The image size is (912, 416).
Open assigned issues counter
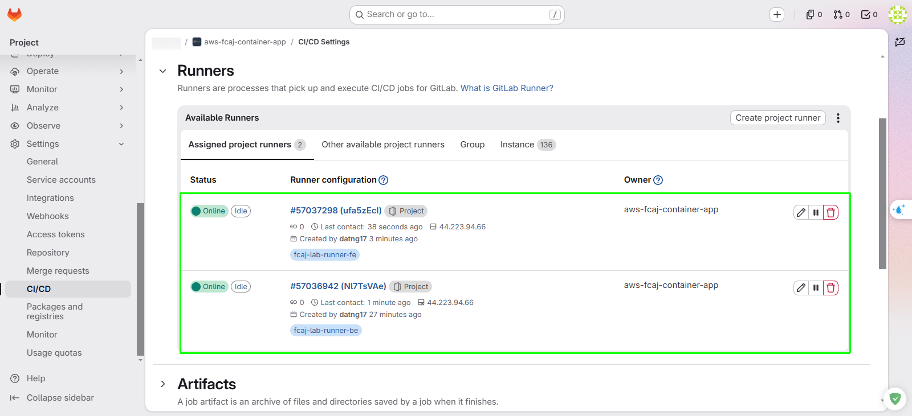tap(814, 15)
